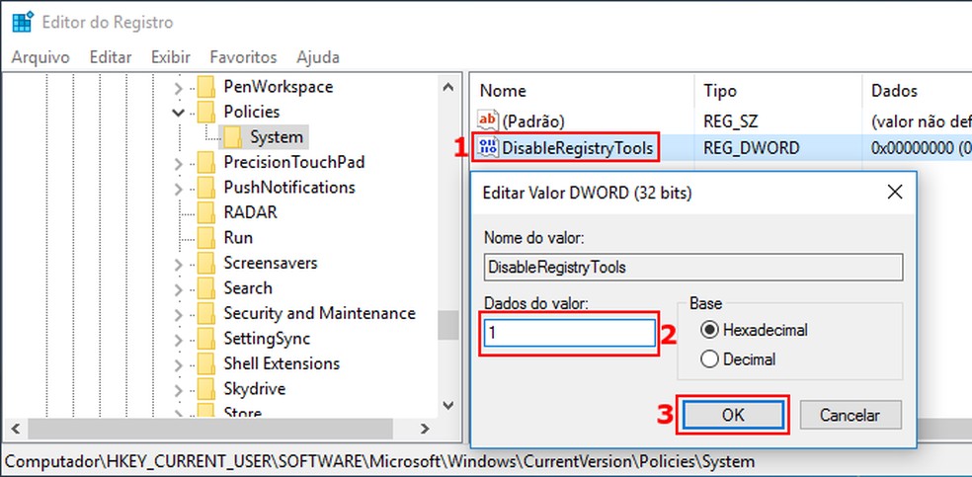Screen dimensions: 972x477
Task: Click the tree horizontal scroll right arrow
Action: coord(425,428)
